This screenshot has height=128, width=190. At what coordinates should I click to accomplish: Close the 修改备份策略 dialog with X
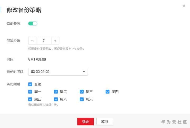(184, 6)
